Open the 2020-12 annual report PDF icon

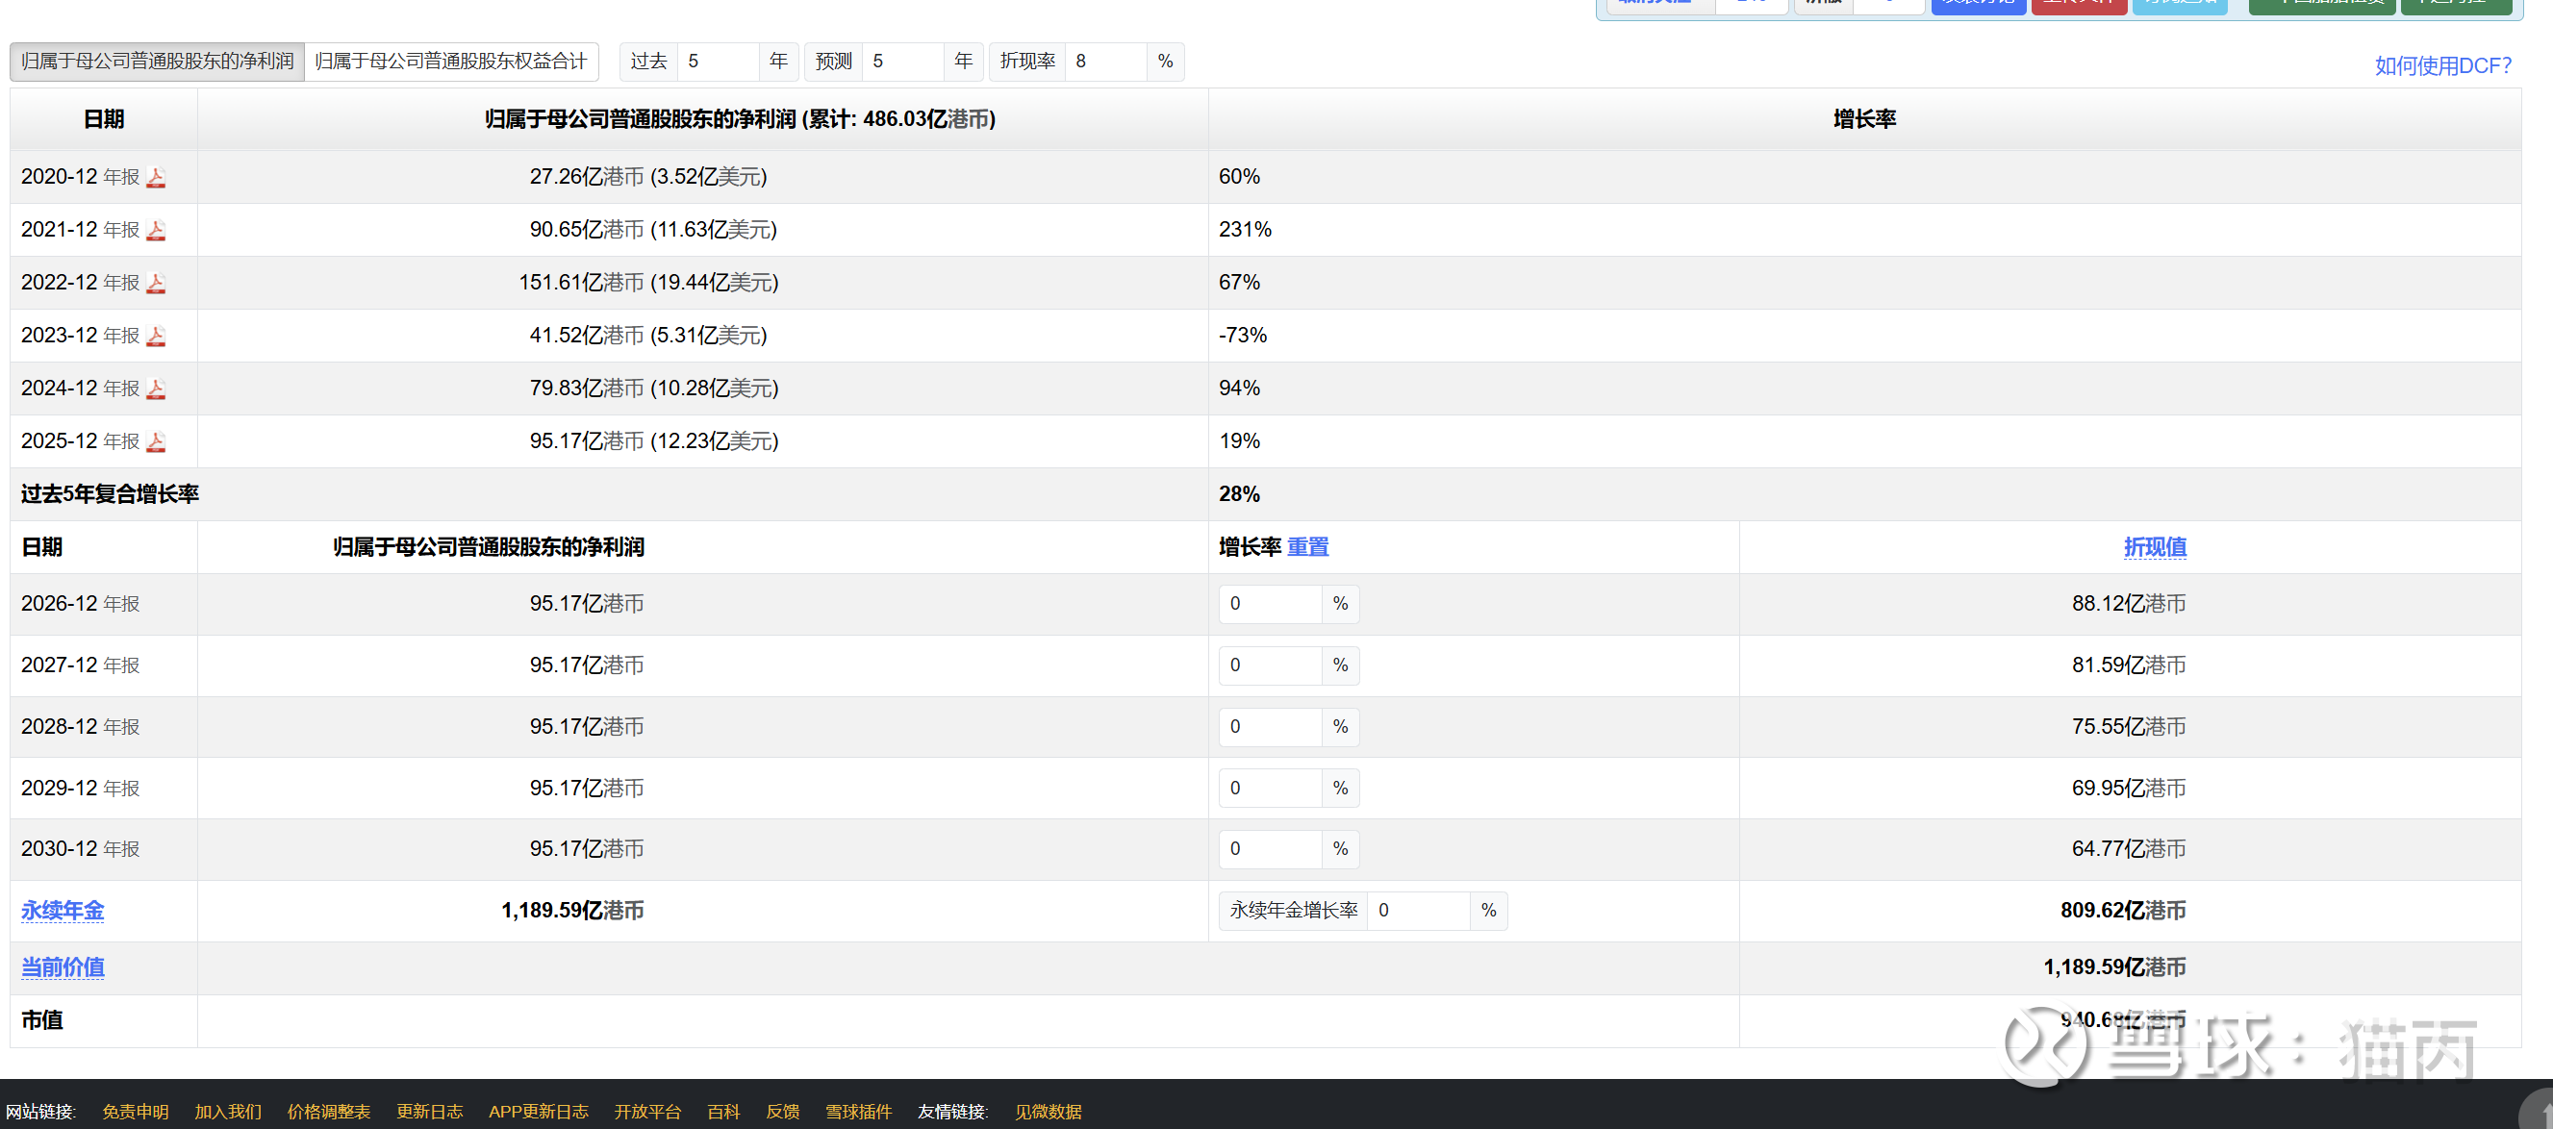pyautogui.click(x=156, y=178)
